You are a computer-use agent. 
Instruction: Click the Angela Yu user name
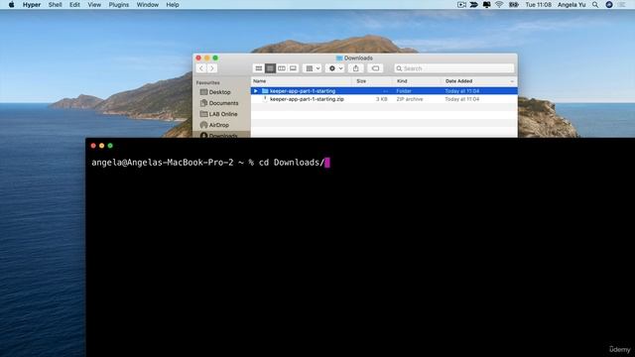click(x=571, y=5)
